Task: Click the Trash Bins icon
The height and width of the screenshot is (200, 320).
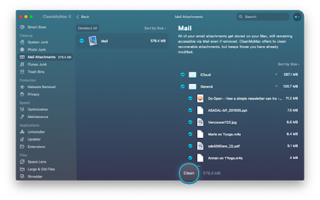Action: pyautogui.click(x=22, y=72)
